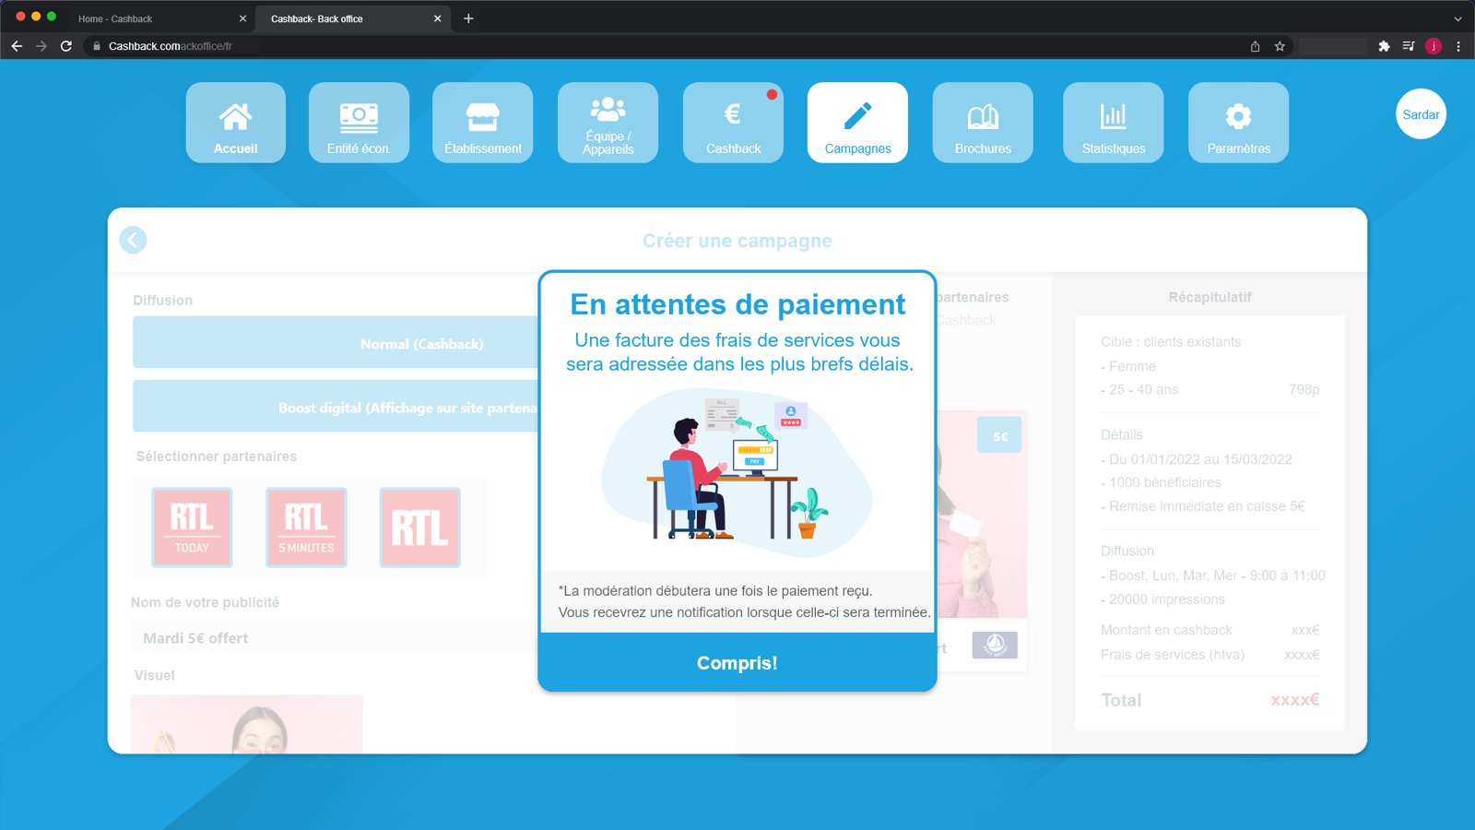Select the plain RTL partner logo
1475x830 pixels.
(420, 528)
